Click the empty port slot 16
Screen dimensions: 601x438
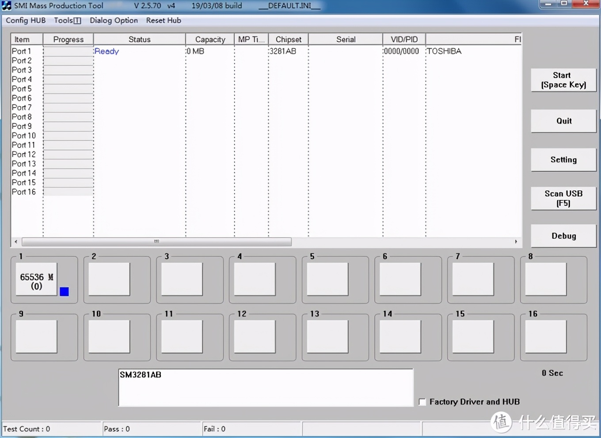tap(546, 337)
